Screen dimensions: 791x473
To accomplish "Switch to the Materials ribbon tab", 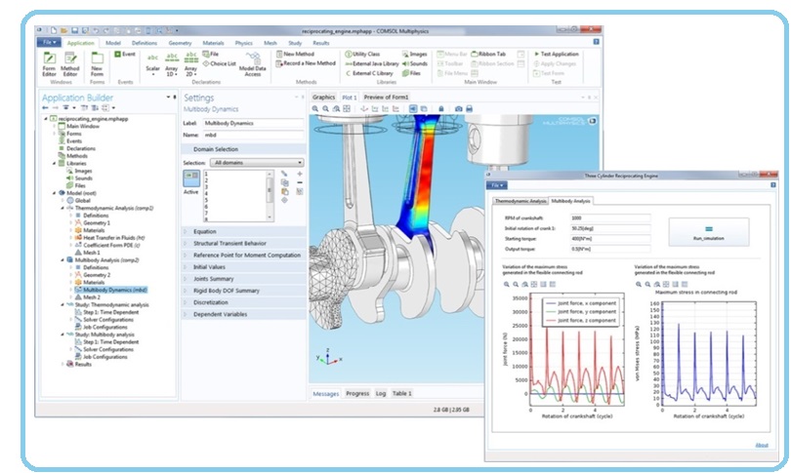I will point(213,43).
